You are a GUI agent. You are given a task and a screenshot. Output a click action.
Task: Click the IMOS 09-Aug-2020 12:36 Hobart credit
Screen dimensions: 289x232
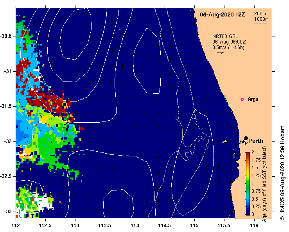pyautogui.click(x=282, y=173)
